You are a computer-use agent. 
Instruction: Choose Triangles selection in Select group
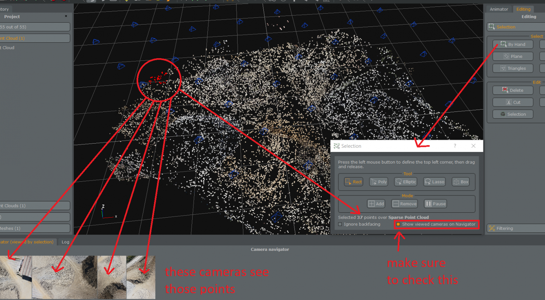(513, 68)
